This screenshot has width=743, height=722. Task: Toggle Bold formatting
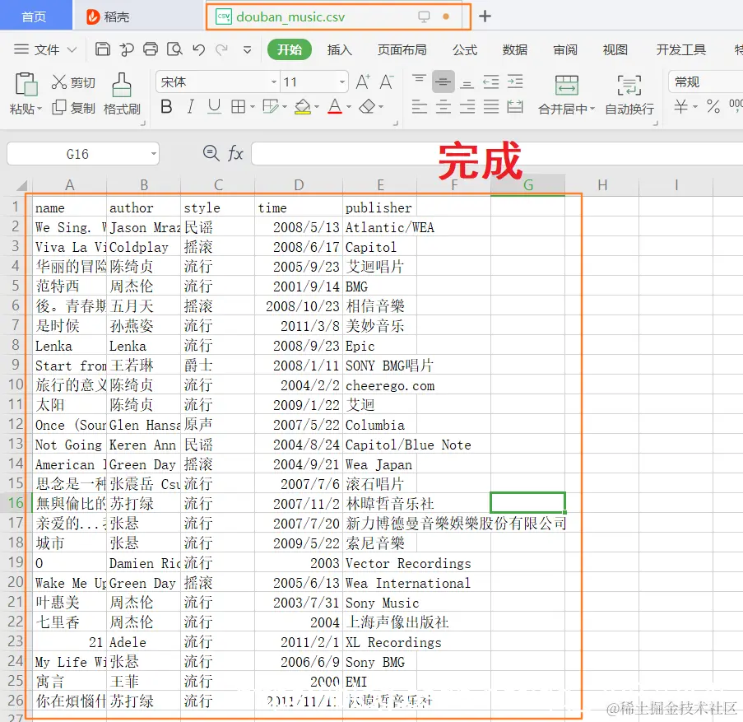(x=166, y=107)
